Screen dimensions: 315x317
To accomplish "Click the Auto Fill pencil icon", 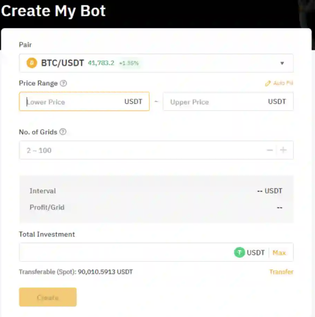I will click(x=268, y=84).
